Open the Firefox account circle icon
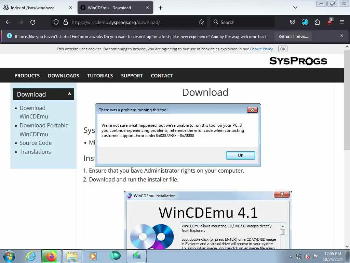 coord(305,22)
